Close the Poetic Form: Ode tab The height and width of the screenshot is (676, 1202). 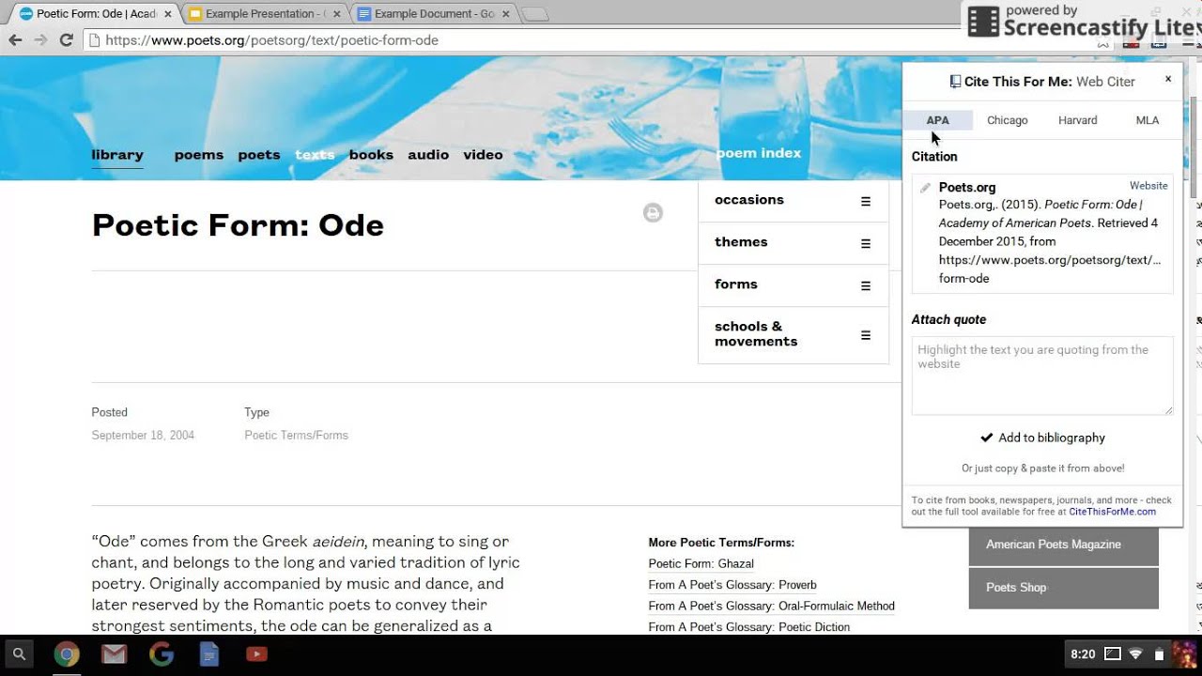(168, 14)
